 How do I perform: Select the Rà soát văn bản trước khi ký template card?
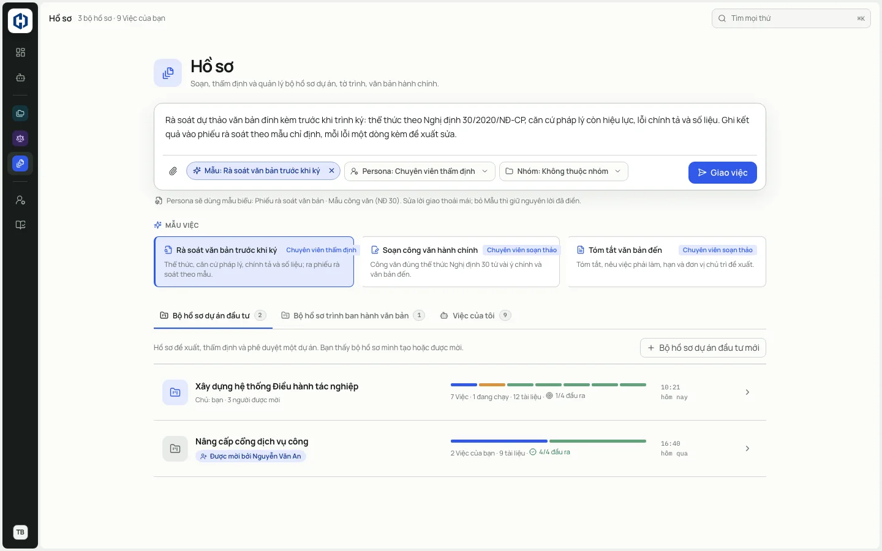(x=254, y=262)
